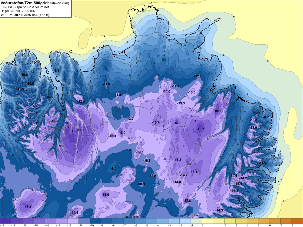Click the darkest purple legend swatch left of -17
This screenshot has width=303, height=227.
pyautogui.click(x=5, y=221)
